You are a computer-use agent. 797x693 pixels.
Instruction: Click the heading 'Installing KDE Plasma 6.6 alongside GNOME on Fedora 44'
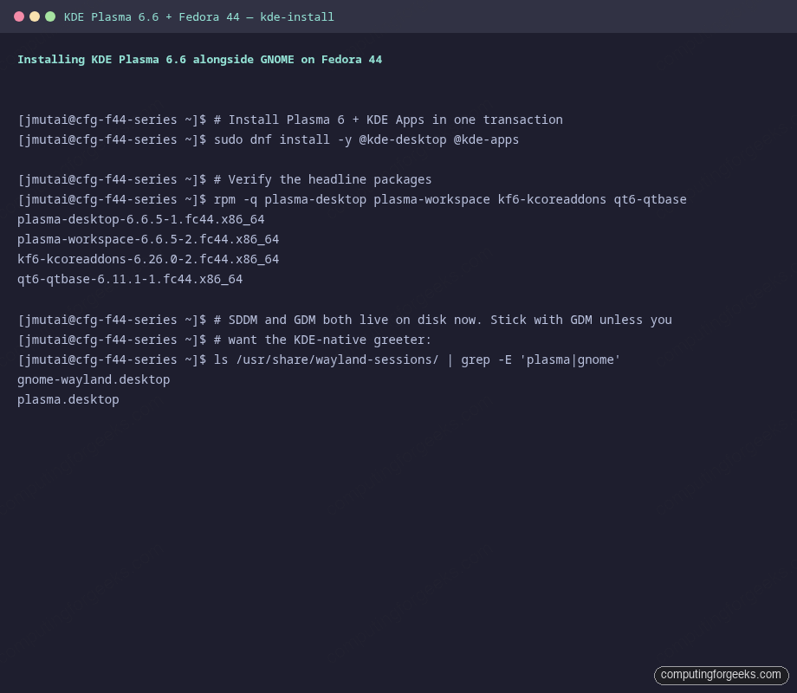[200, 60]
